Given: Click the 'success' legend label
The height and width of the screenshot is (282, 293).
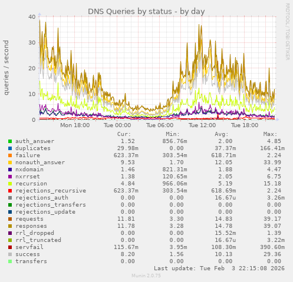Looking at the screenshot, I should click(28, 254).
